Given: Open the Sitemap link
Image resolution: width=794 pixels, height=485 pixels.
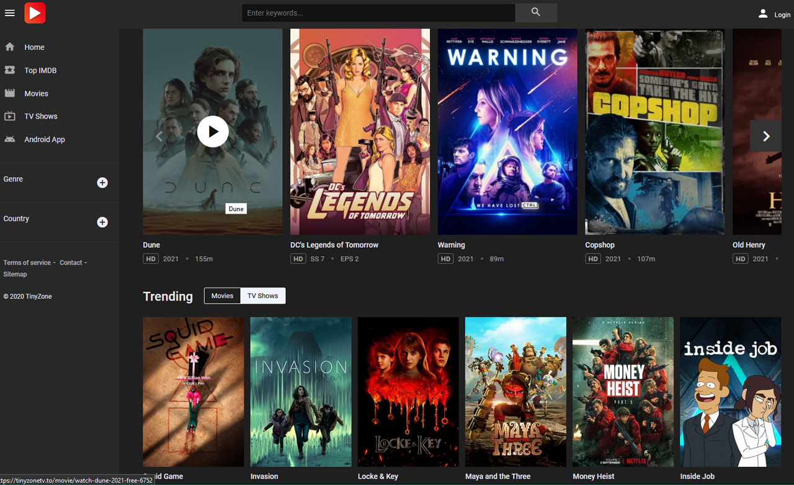Looking at the screenshot, I should point(15,274).
